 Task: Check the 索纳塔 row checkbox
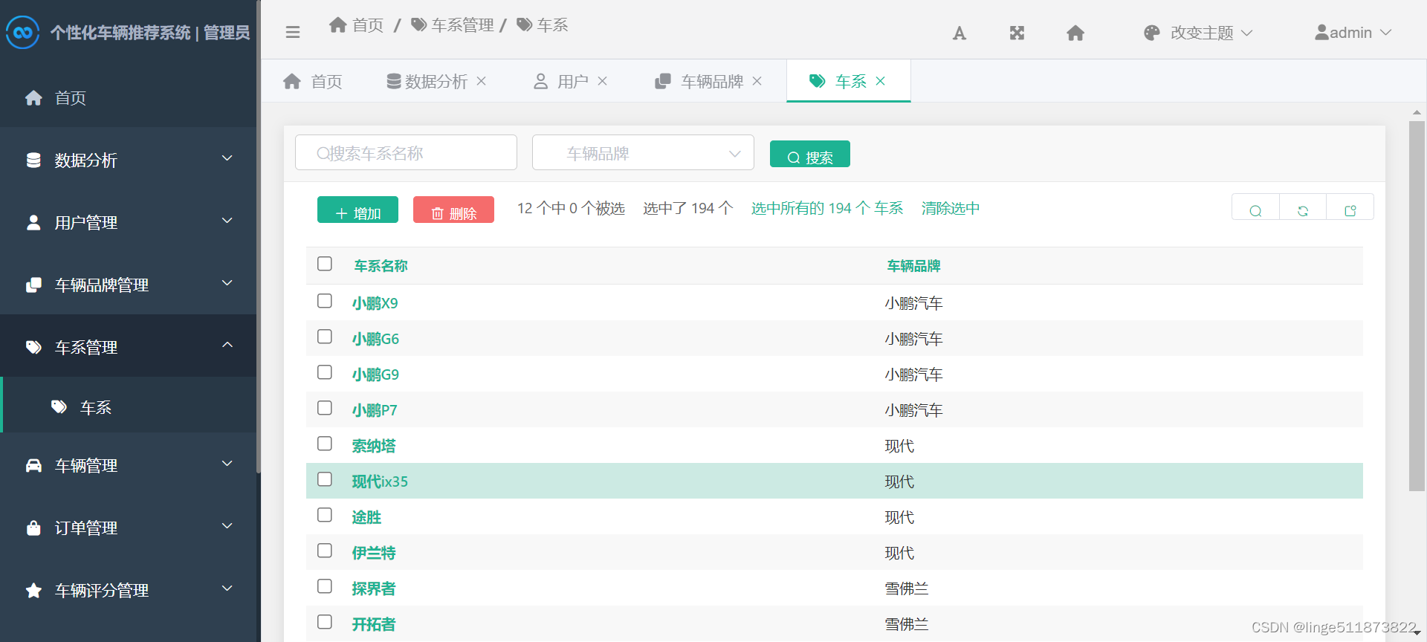click(325, 444)
